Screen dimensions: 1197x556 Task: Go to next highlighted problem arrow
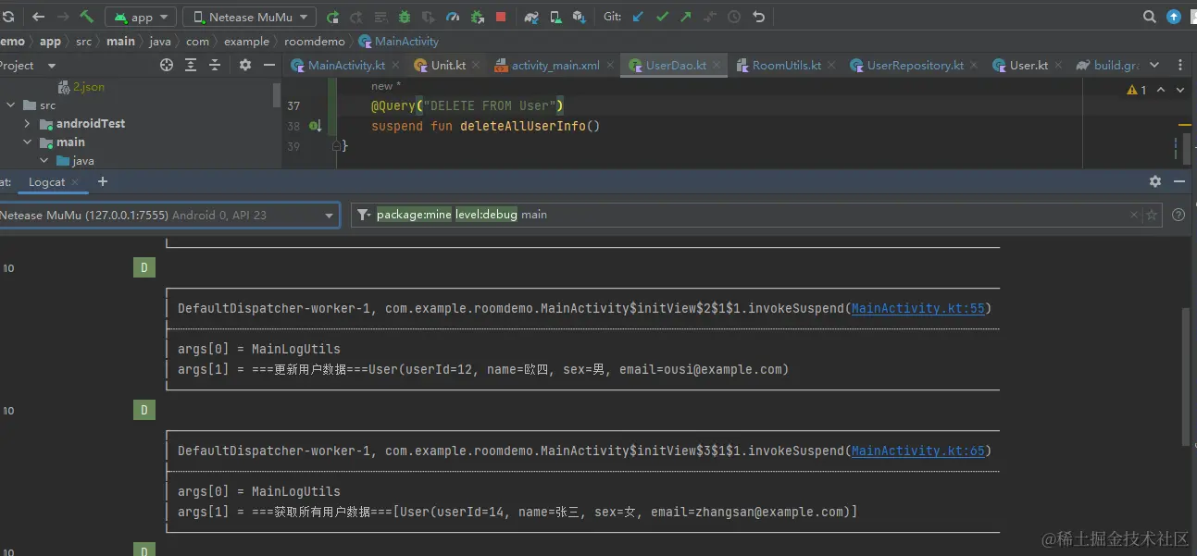click(1180, 90)
